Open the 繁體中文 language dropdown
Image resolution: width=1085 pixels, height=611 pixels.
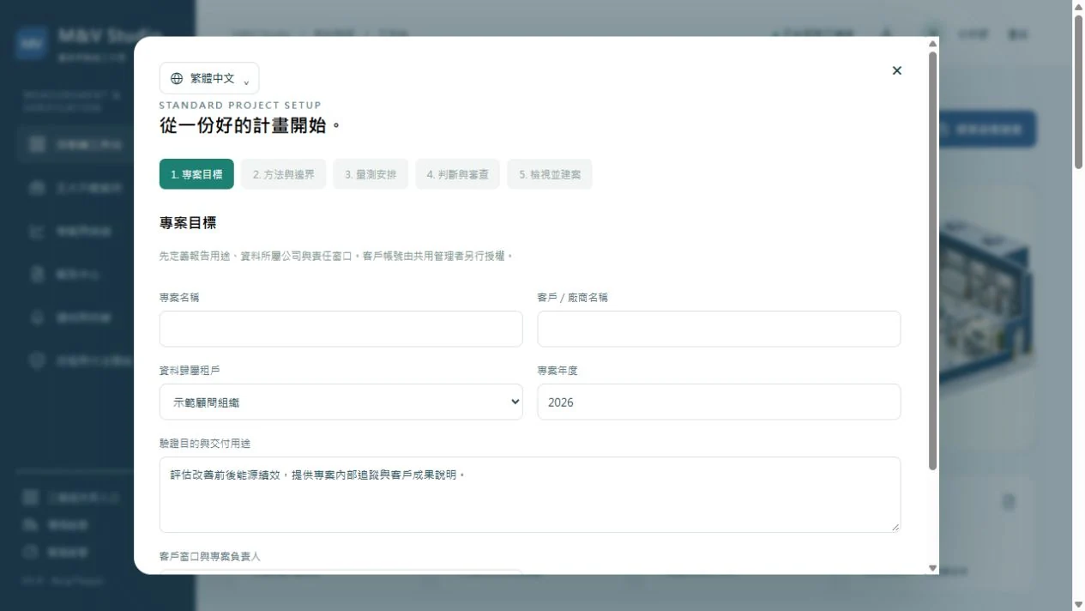209,78
